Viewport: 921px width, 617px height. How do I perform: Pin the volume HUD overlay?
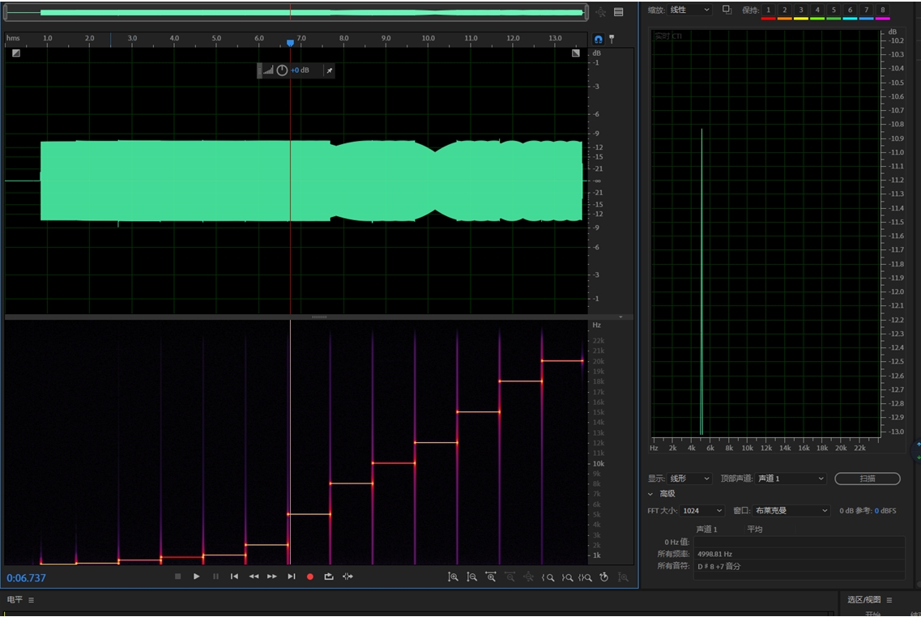(329, 70)
